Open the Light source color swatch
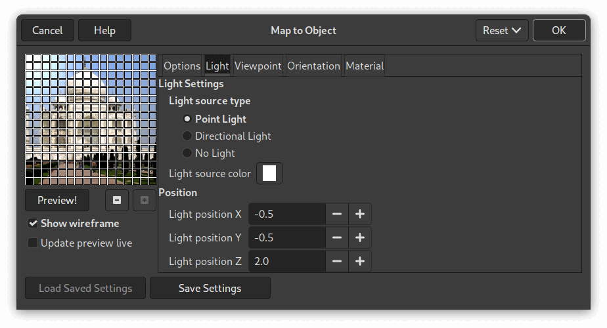This screenshot has width=607, height=328. click(x=269, y=173)
